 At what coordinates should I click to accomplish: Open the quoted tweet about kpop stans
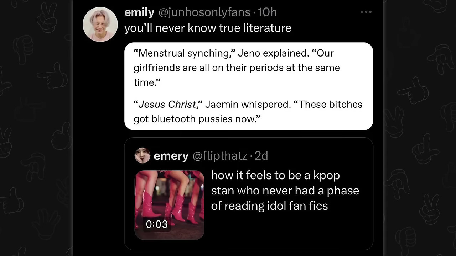click(249, 194)
